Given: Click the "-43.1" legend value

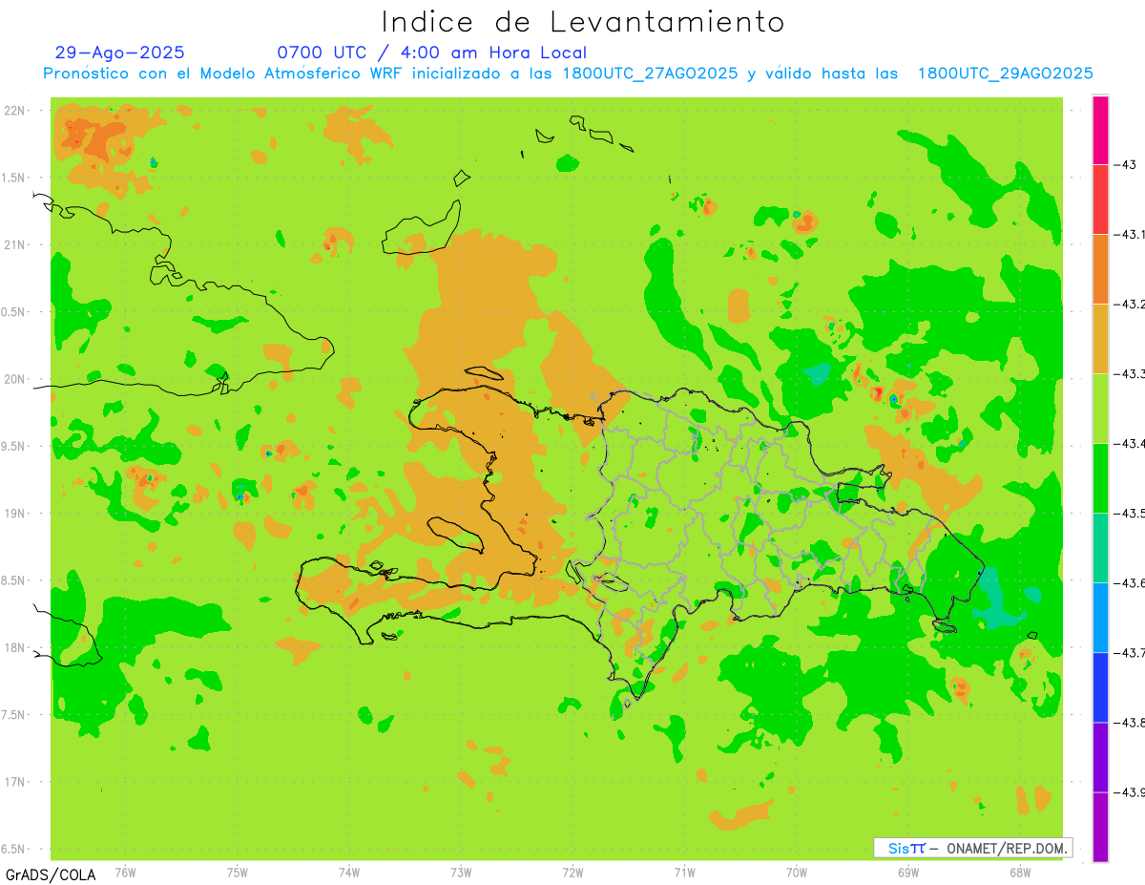Looking at the screenshot, I should pyautogui.click(x=1131, y=235).
